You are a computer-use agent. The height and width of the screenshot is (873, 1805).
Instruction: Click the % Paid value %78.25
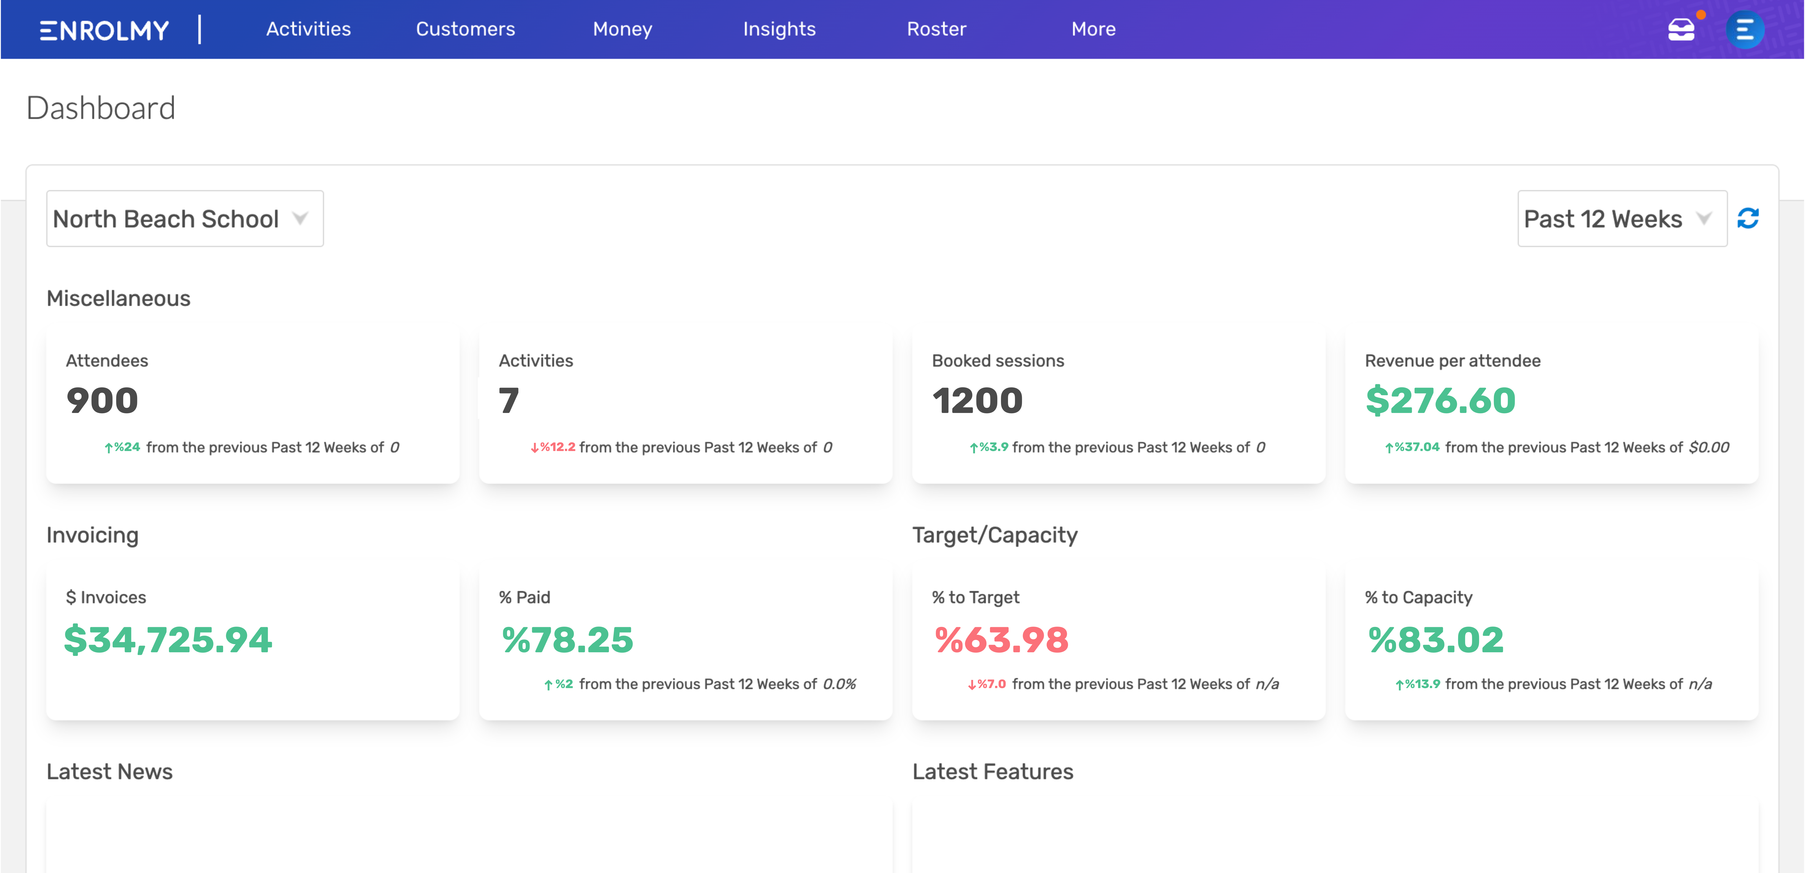coord(567,640)
